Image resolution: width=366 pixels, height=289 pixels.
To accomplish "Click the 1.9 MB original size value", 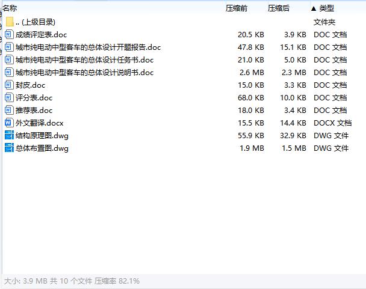I will [x=252, y=148].
